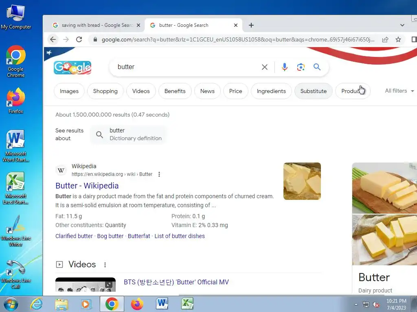Click Firefox icon in taskbar
The image size is (417, 312).
pos(137,304)
